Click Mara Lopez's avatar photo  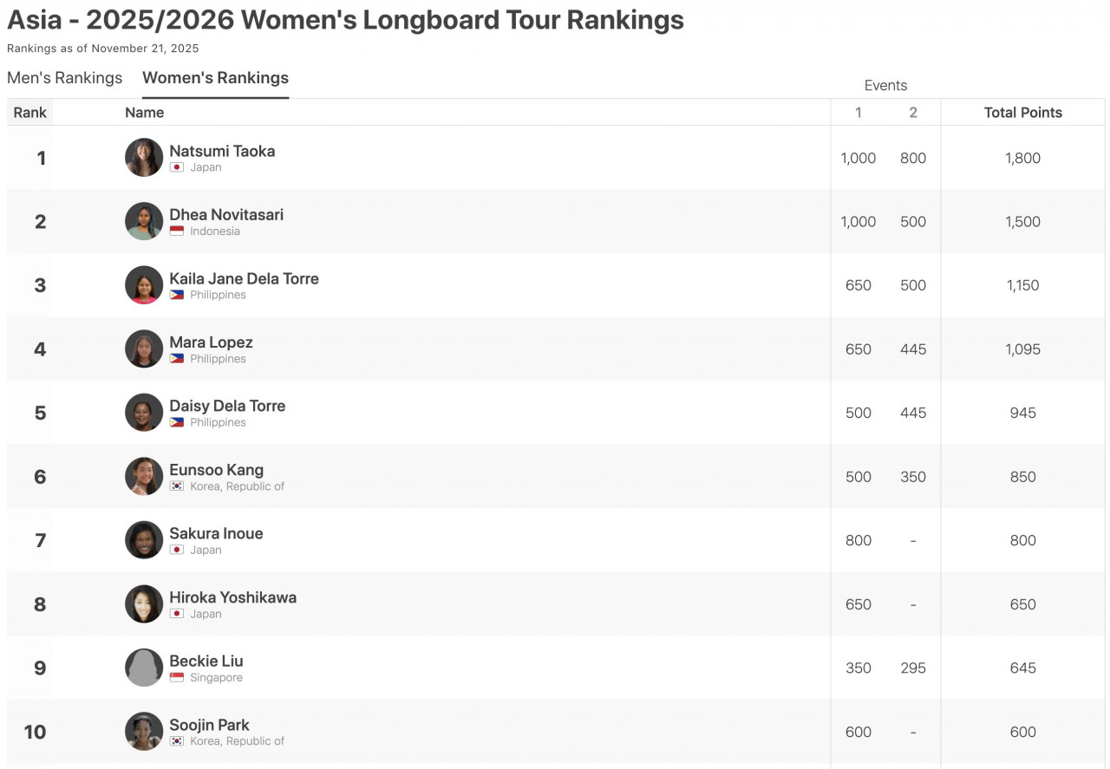[x=144, y=349]
